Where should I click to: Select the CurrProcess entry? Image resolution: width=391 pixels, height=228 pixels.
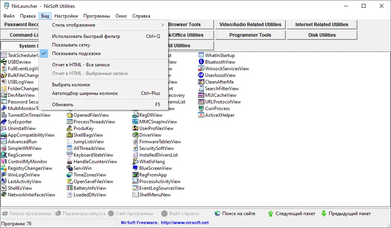click(x=214, y=109)
